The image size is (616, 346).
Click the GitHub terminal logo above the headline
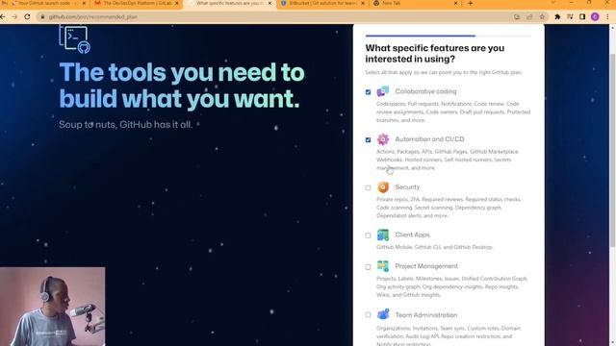coord(74,38)
